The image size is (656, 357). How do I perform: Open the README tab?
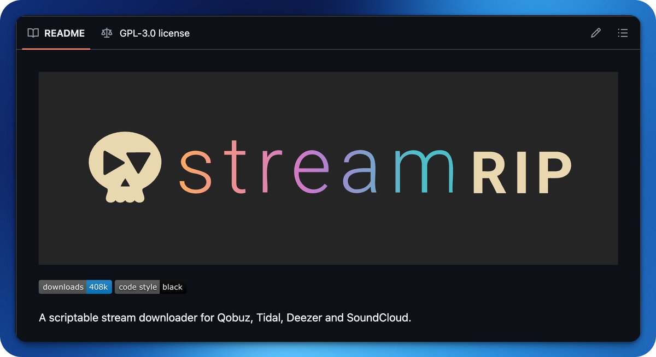(56, 33)
